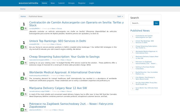Viewport: 180px width, 112px height.
Task: Open sidebar link Coin Master: Free Energy
Action: pyautogui.click(x=145, y=78)
